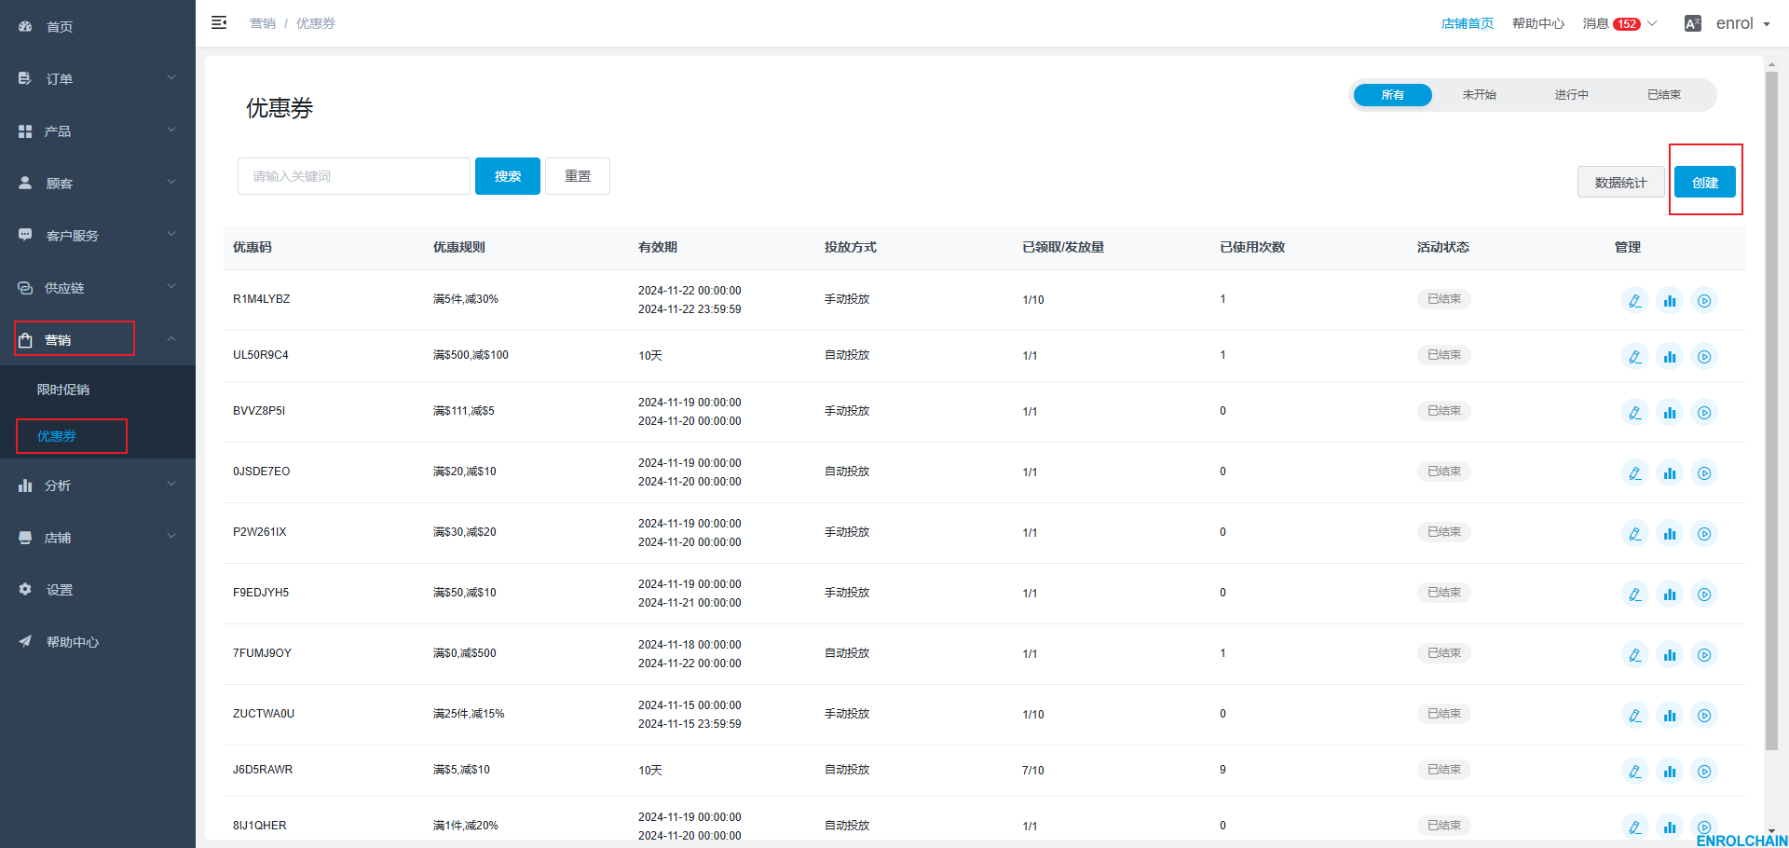Viewport: 1789px width, 848px height.
Task: Click the 搜索 search button
Action: (508, 176)
